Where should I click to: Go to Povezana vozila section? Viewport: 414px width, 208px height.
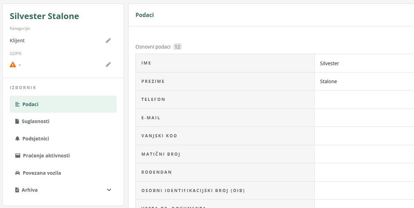pos(42,173)
